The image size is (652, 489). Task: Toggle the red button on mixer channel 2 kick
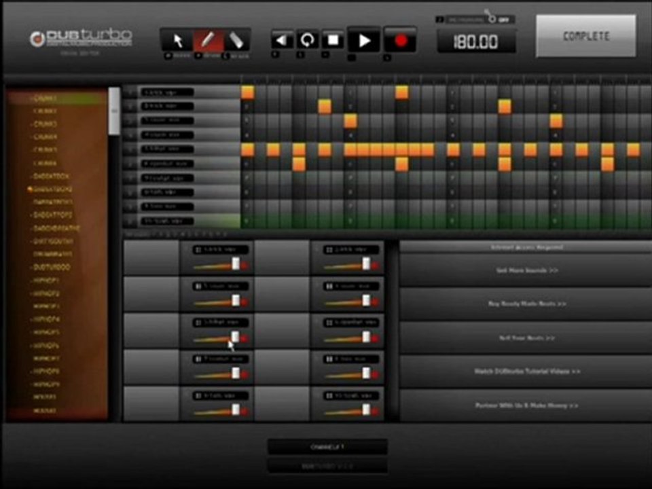click(x=375, y=266)
